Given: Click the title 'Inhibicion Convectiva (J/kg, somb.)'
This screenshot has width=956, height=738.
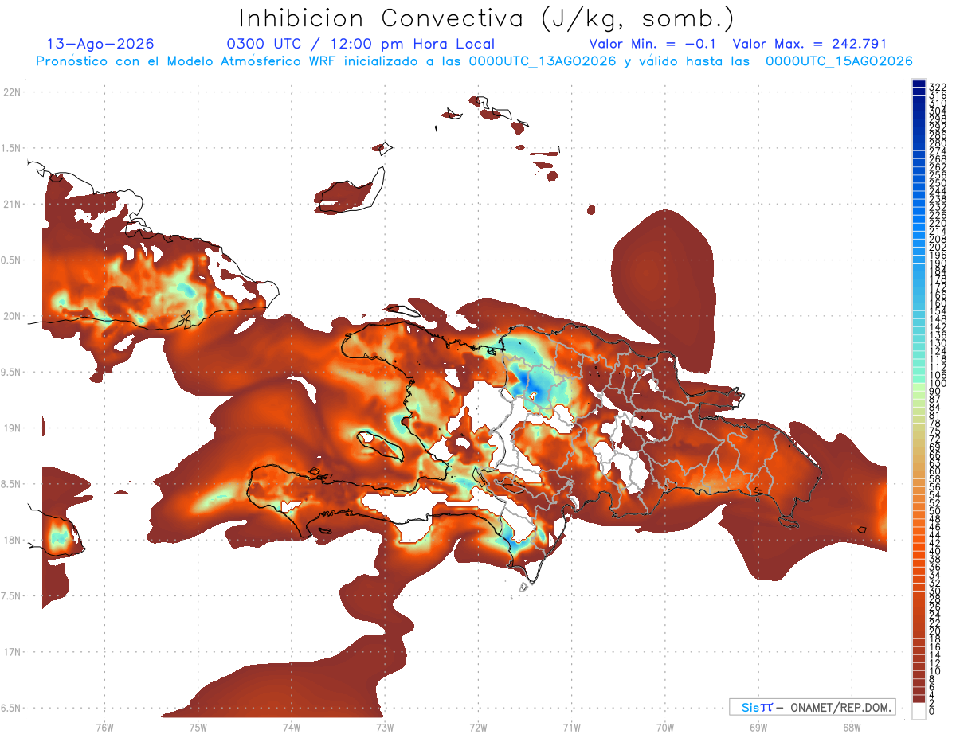Looking at the screenshot, I should click(487, 19).
